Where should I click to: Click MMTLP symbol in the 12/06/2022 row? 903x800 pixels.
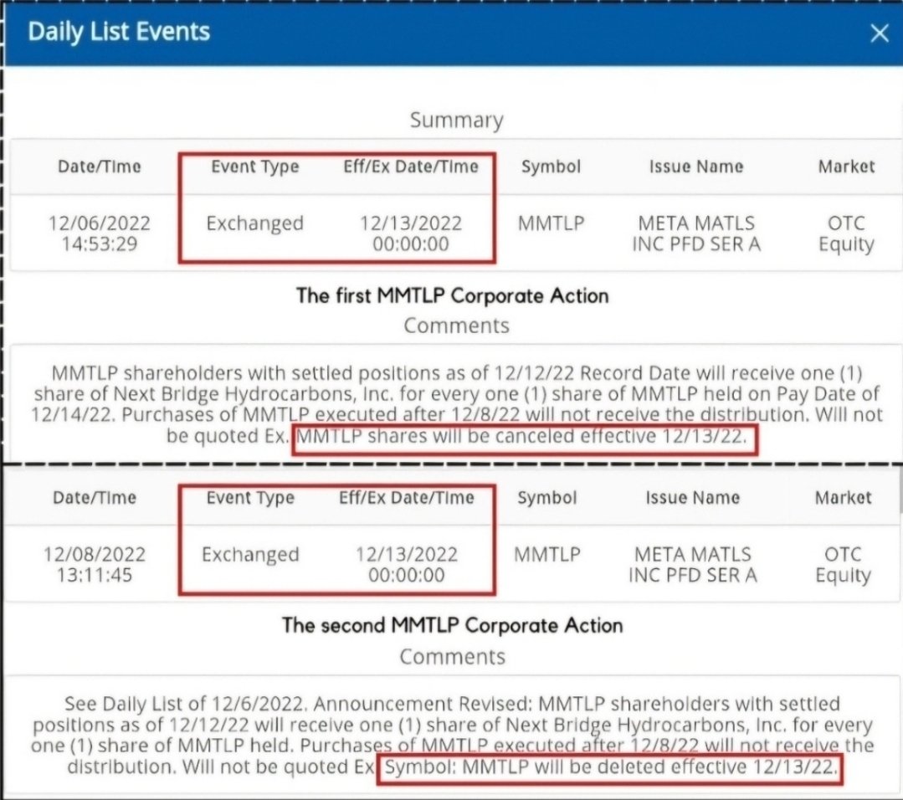552,223
